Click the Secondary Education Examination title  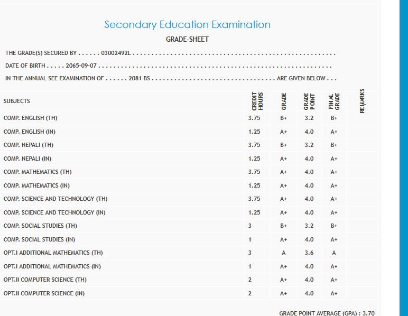187,25
